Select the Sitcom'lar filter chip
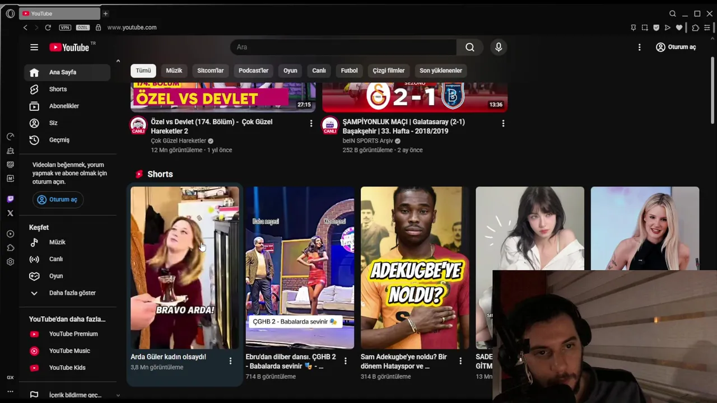 coord(211,71)
